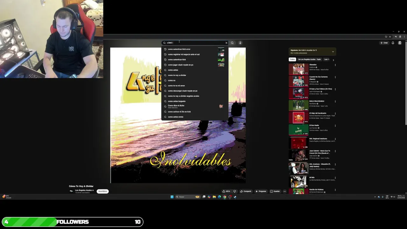Viewport: 407px width, 229px height.
Task: Select suggestion 'como descargar clash royale en pc'
Action: click(x=195, y=91)
